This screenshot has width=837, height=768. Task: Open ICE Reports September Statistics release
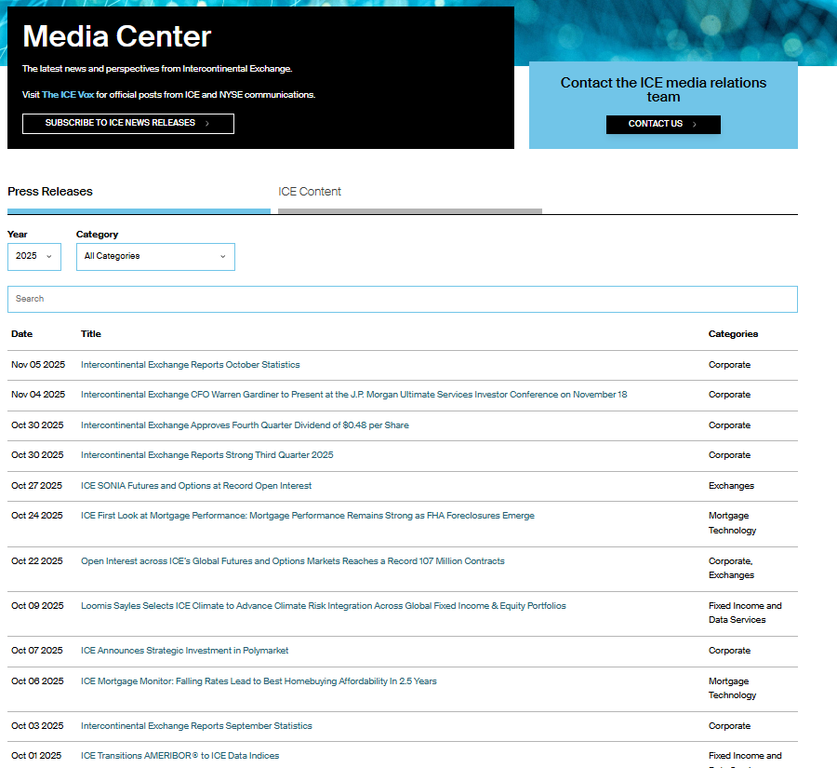(196, 726)
